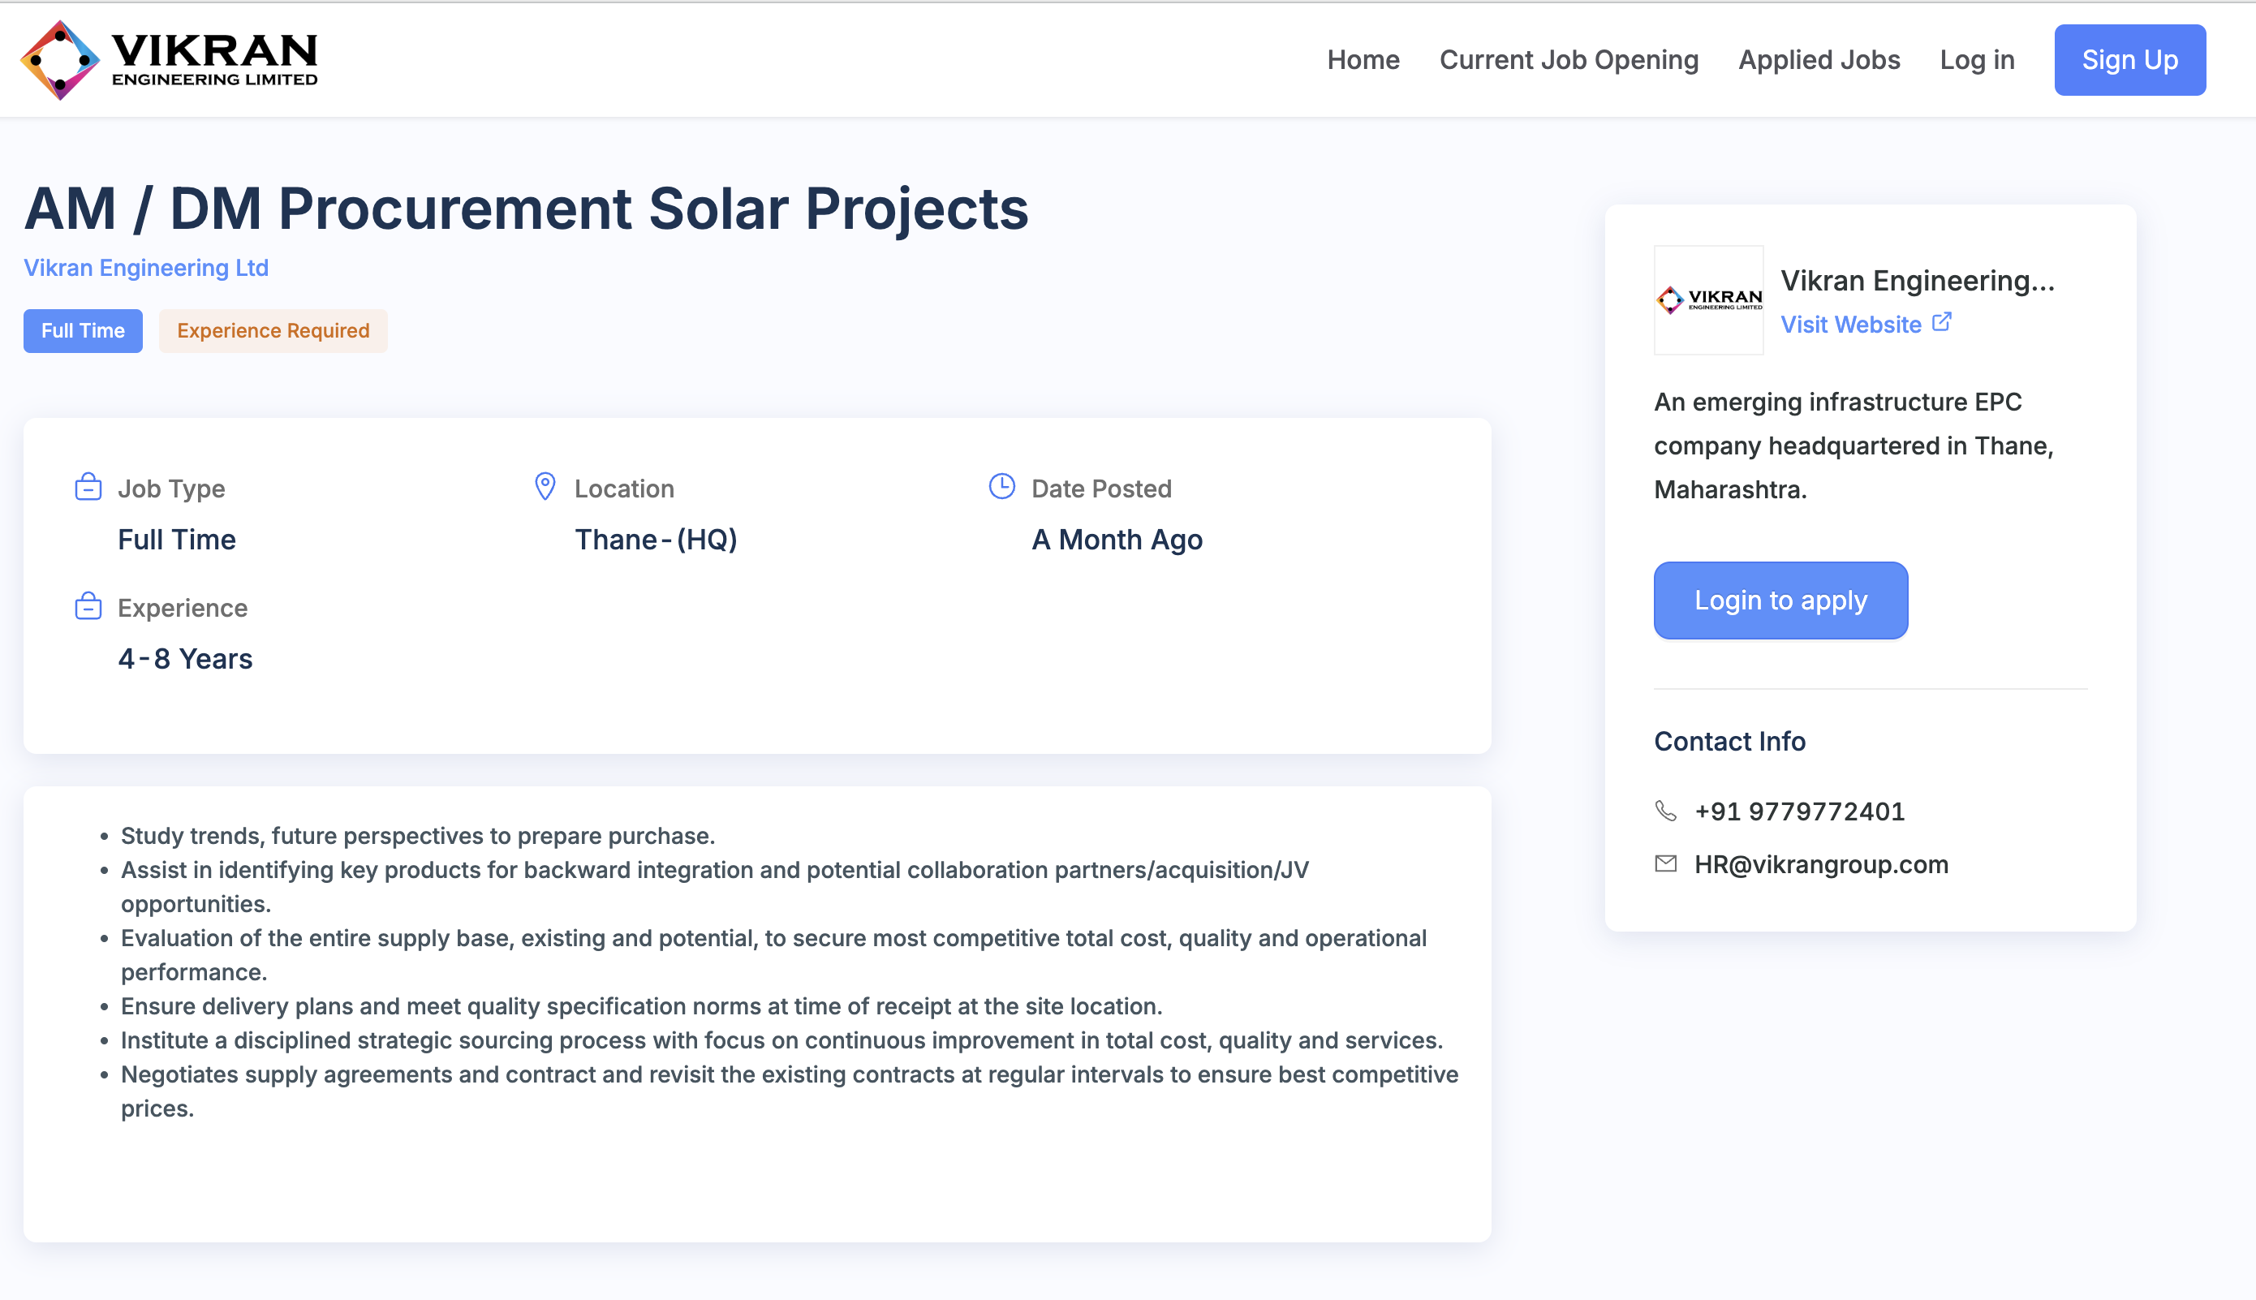Open the Log in page
Viewport: 2256px width, 1300px height.
1978,59
